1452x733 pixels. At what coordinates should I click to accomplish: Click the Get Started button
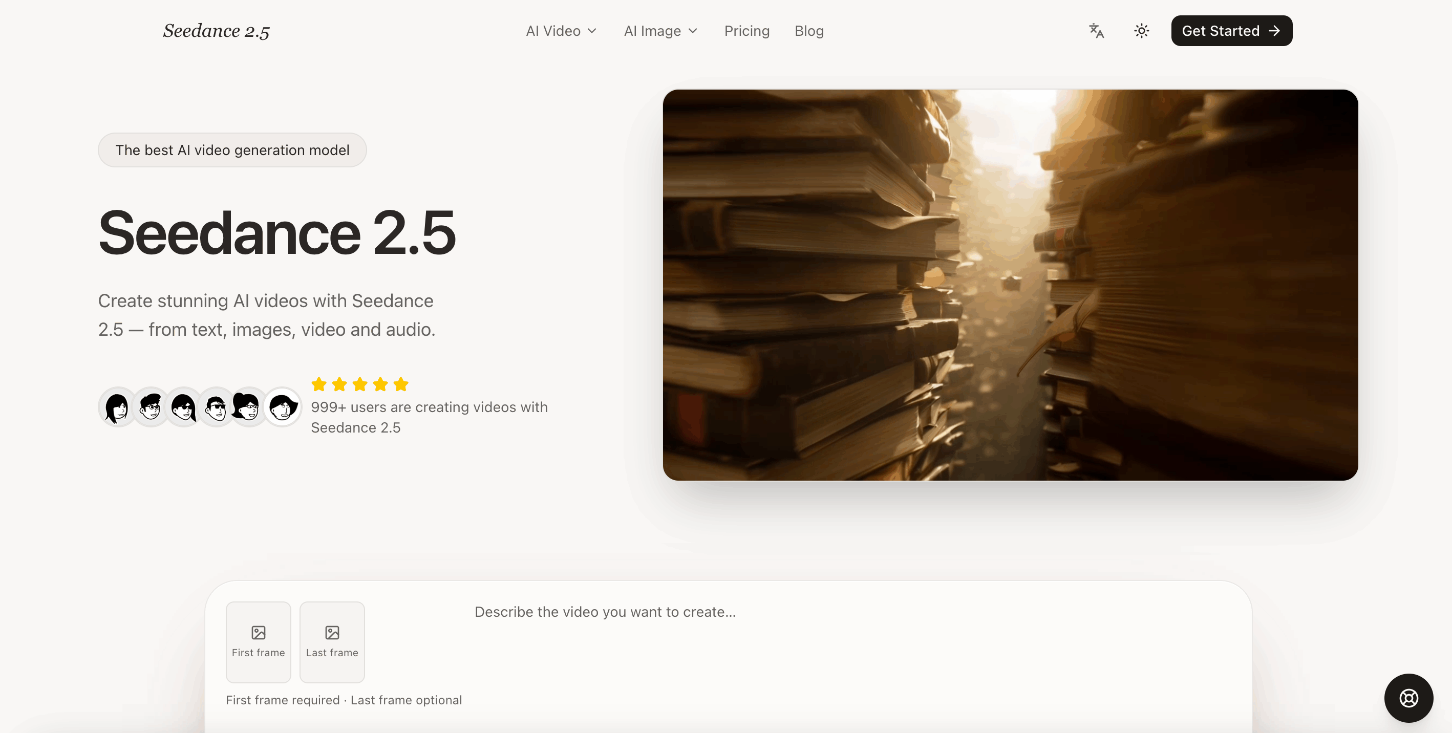(x=1232, y=30)
